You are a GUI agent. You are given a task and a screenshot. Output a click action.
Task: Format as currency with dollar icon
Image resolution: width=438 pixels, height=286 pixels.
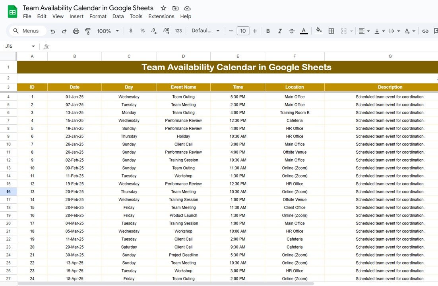pyautogui.click(x=131, y=31)
